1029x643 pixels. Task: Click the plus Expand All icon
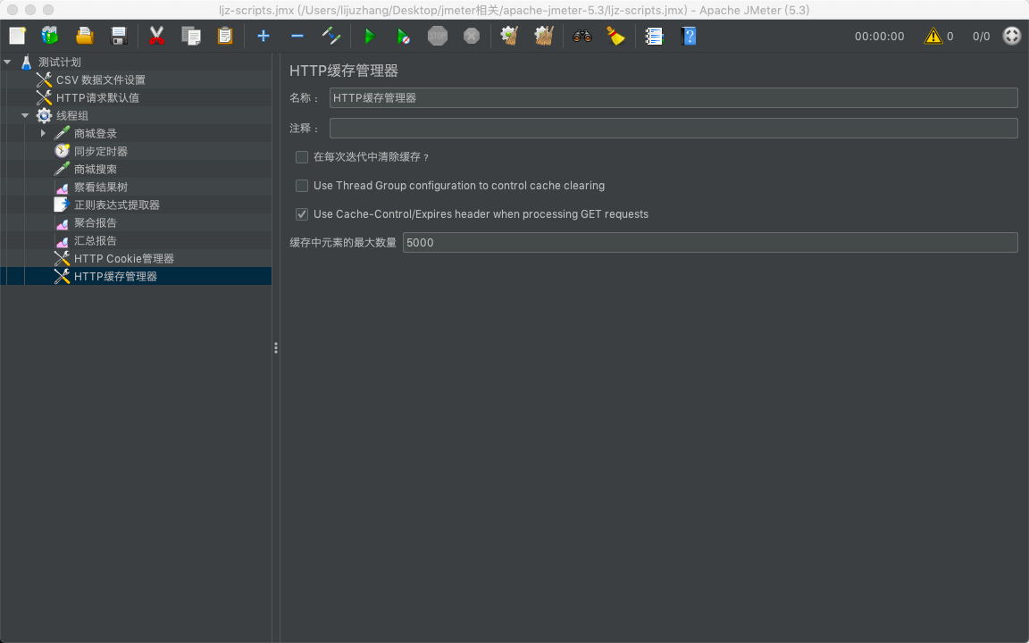point(264,36)
